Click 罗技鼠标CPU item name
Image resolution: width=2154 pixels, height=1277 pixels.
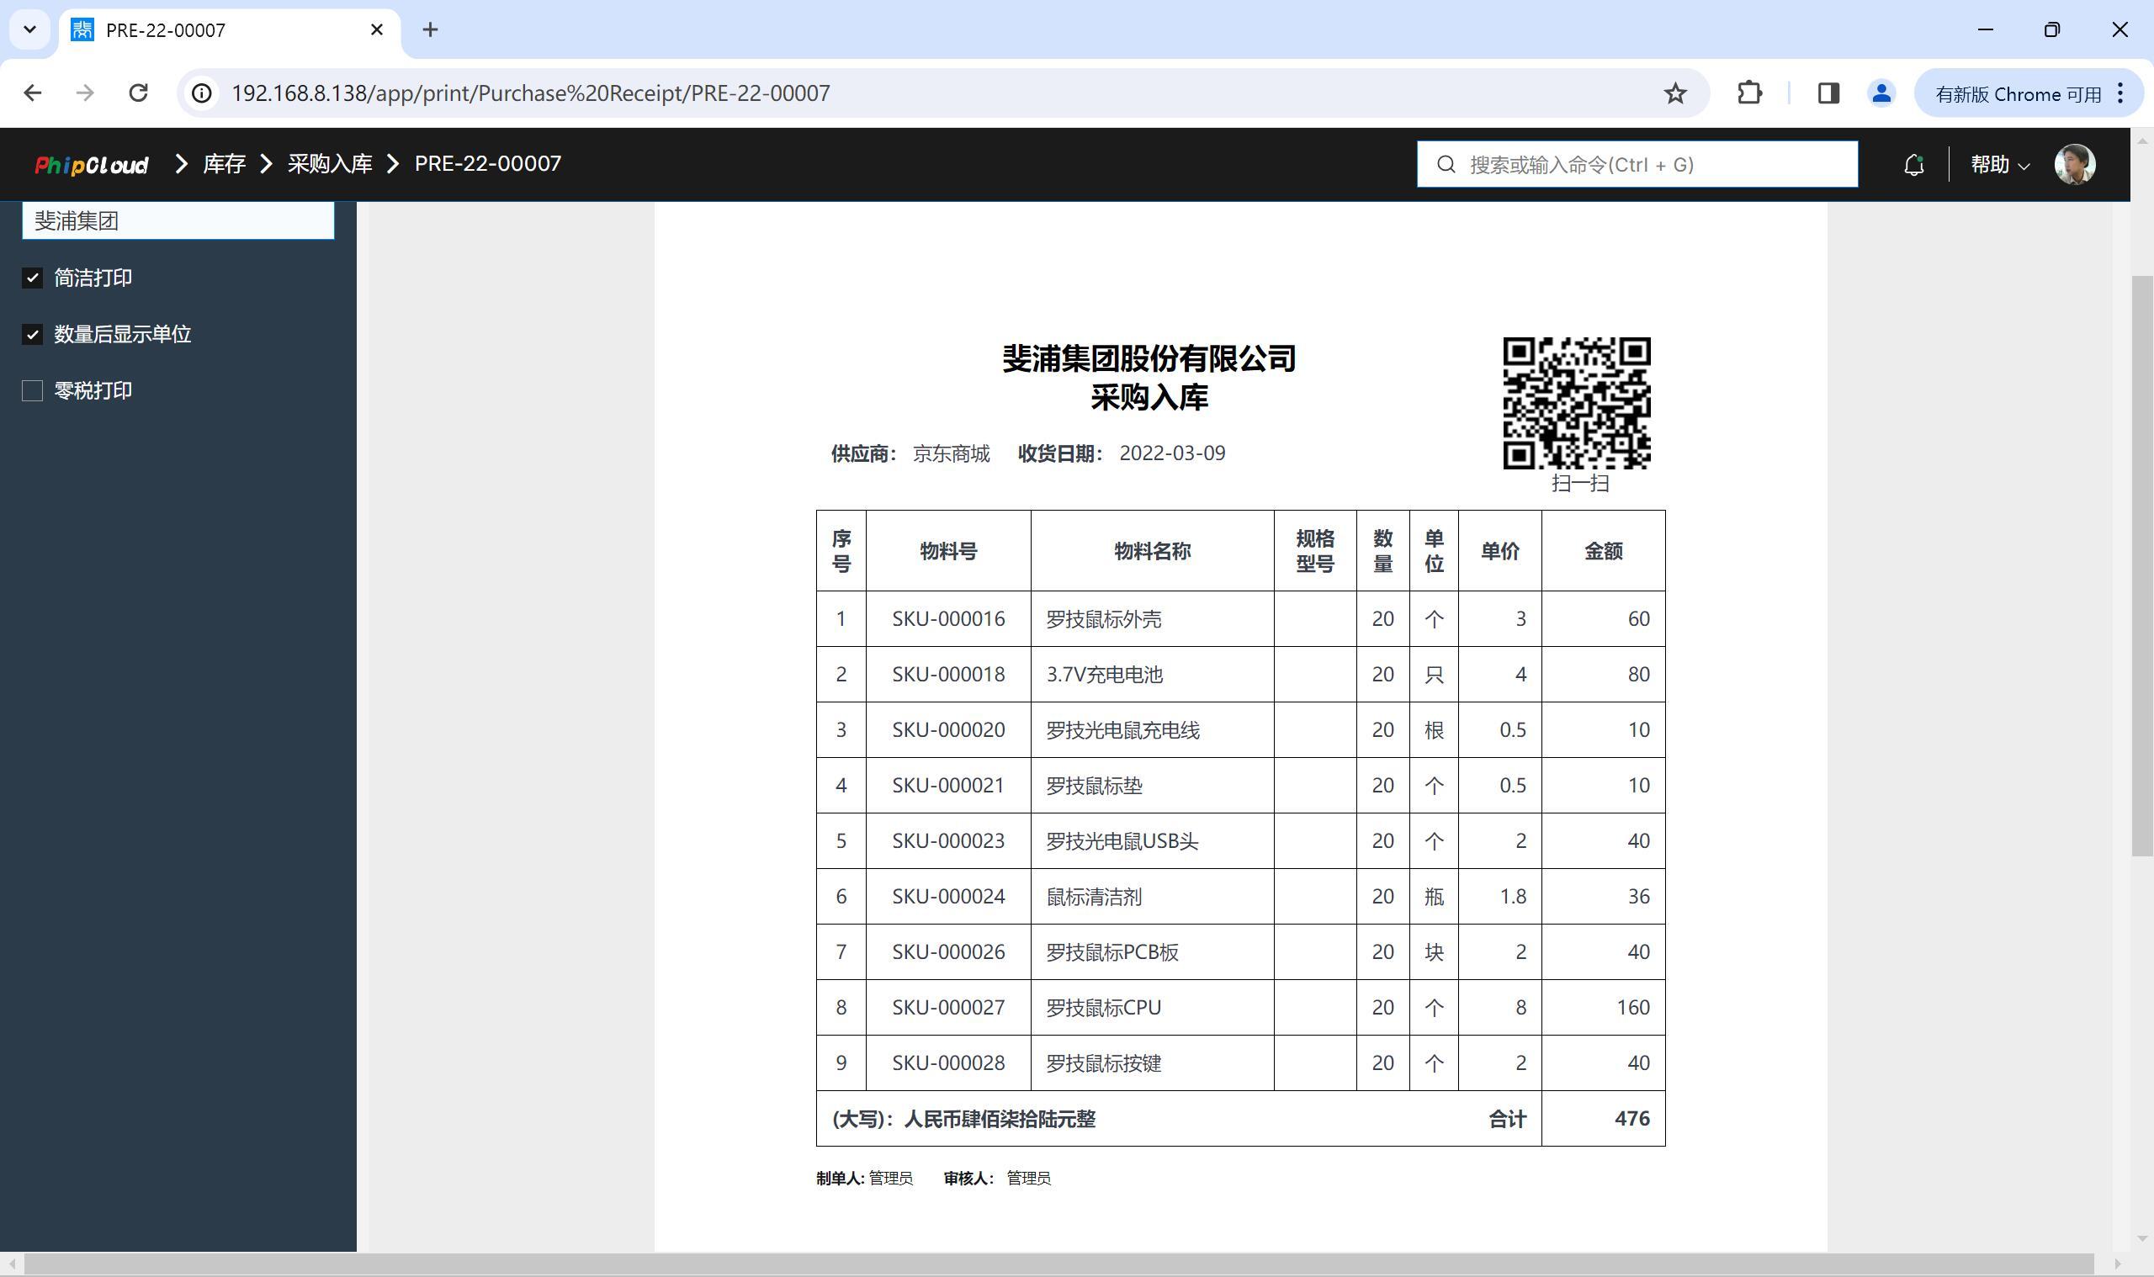[1103, 1008]
